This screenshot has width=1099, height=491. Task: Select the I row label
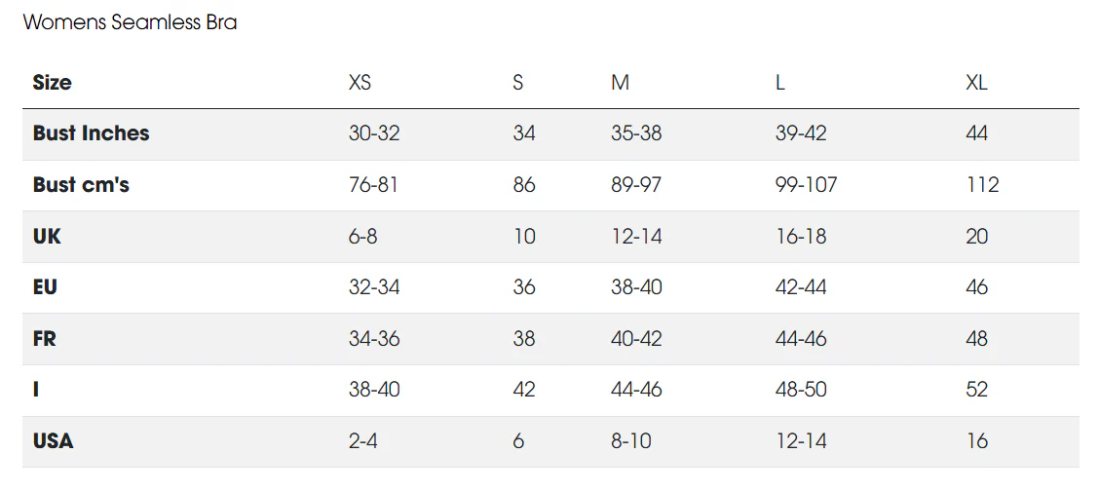pos(36,390)
